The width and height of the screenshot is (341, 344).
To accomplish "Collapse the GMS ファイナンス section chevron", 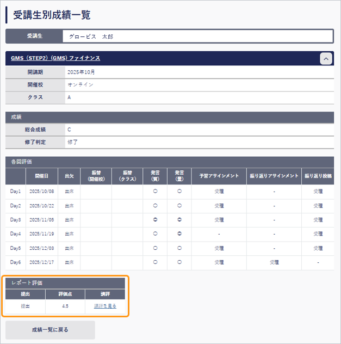I will [x=325, y=59].
